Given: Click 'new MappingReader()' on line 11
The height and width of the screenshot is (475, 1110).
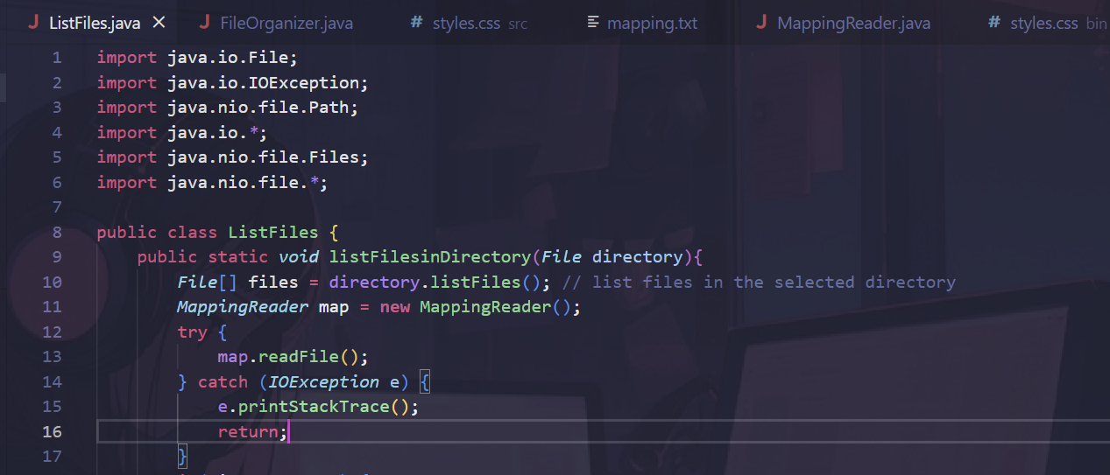Looking at the screenshot, I should (x=476, y=307).
